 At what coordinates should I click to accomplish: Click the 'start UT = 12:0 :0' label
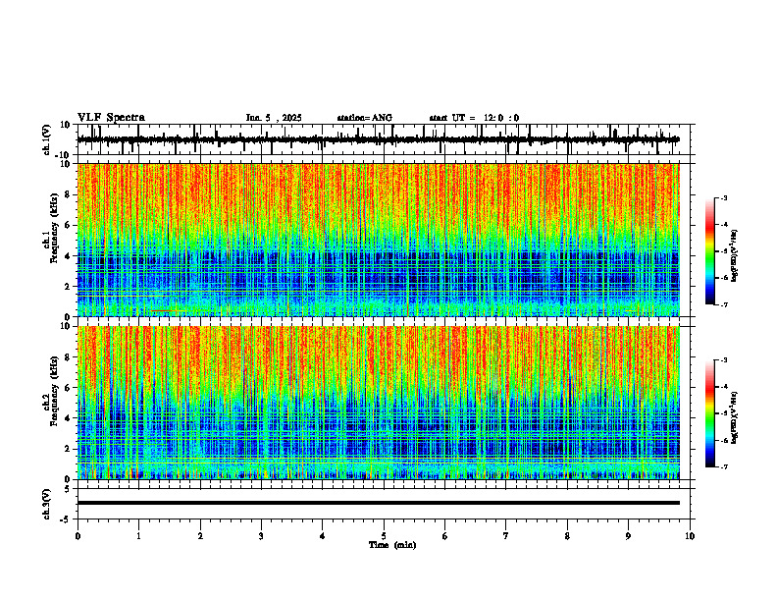(474, 118)
